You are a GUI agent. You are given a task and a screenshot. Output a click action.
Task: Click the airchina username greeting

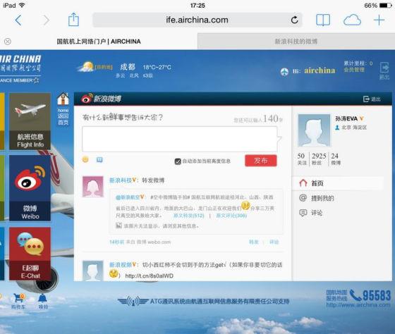(x=320, y=70)
